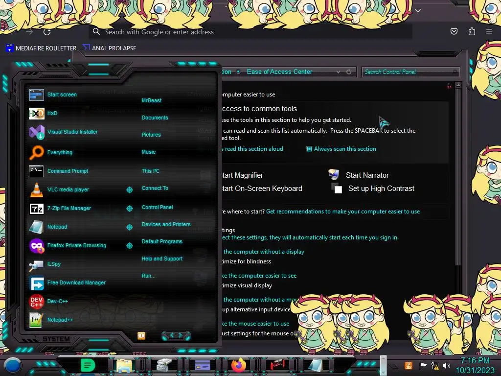Open the Firefox hamburger menu
The image size is (501, 376).
489,31
